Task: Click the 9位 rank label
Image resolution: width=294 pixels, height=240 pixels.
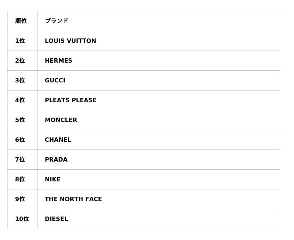Action: click(x=20, y=199)
